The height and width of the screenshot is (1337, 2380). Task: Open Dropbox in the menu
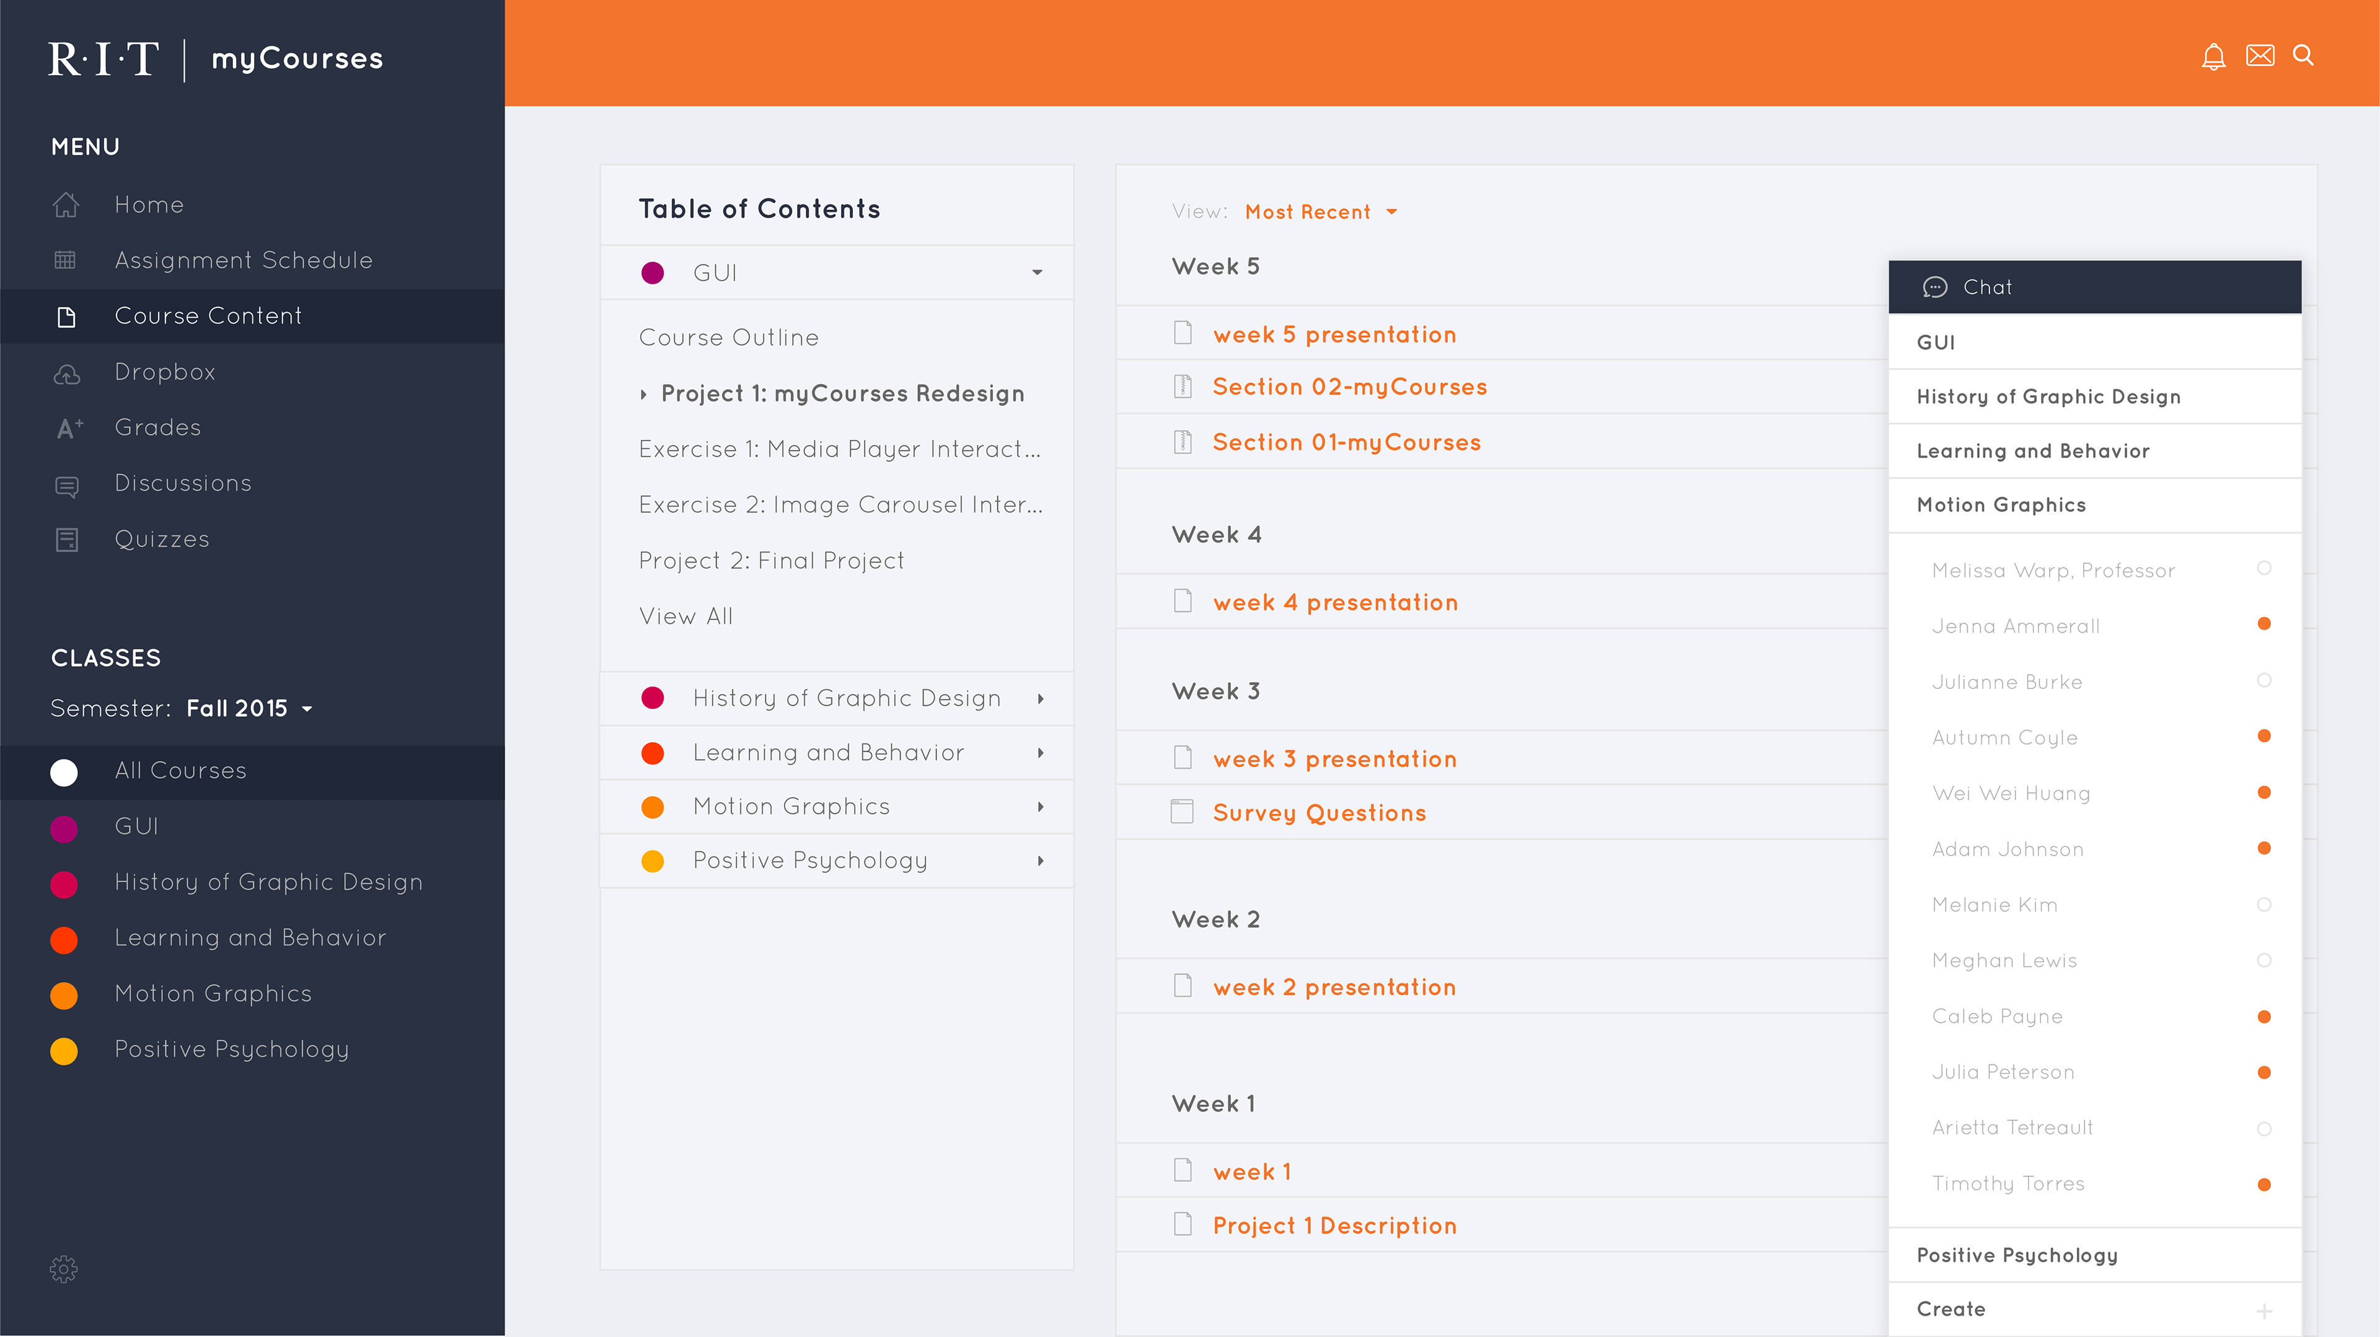[x=164, y=372]
